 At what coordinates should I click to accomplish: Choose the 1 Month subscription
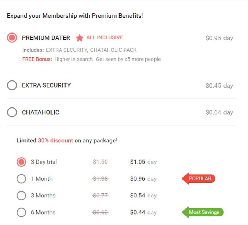[x=21, y=179]
